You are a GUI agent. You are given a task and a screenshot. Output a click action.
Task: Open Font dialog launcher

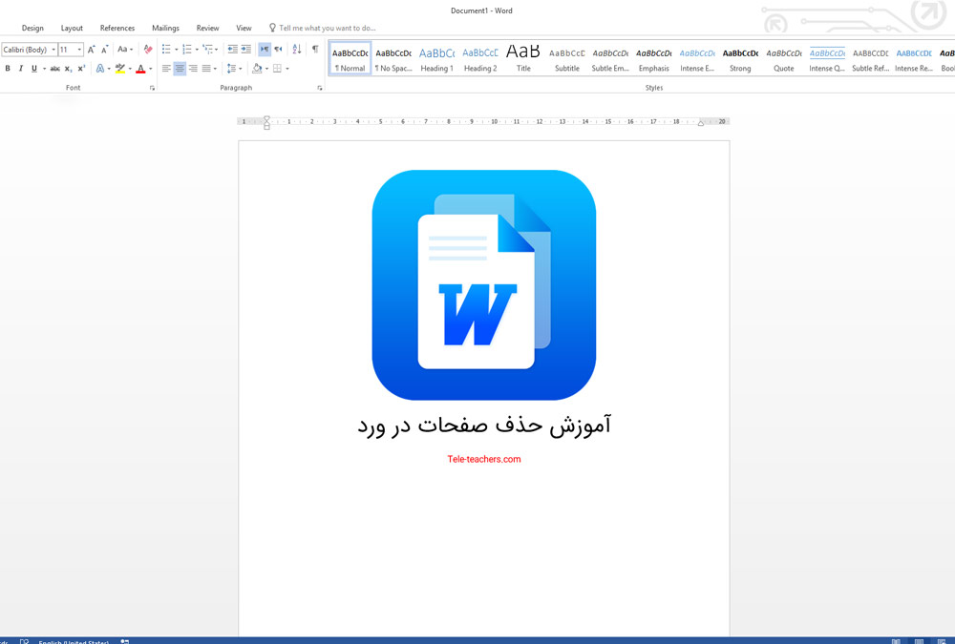[x=152, y=89]
